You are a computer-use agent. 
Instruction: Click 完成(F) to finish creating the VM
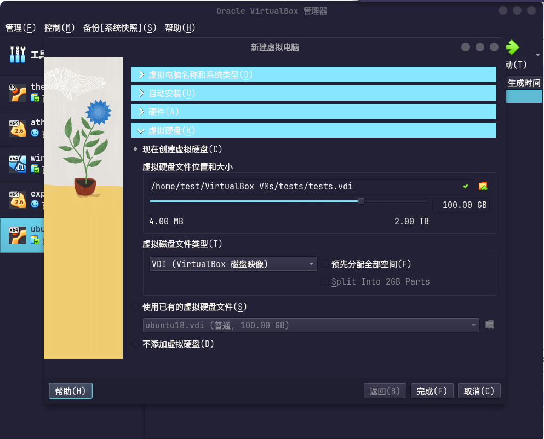point(432,391)
